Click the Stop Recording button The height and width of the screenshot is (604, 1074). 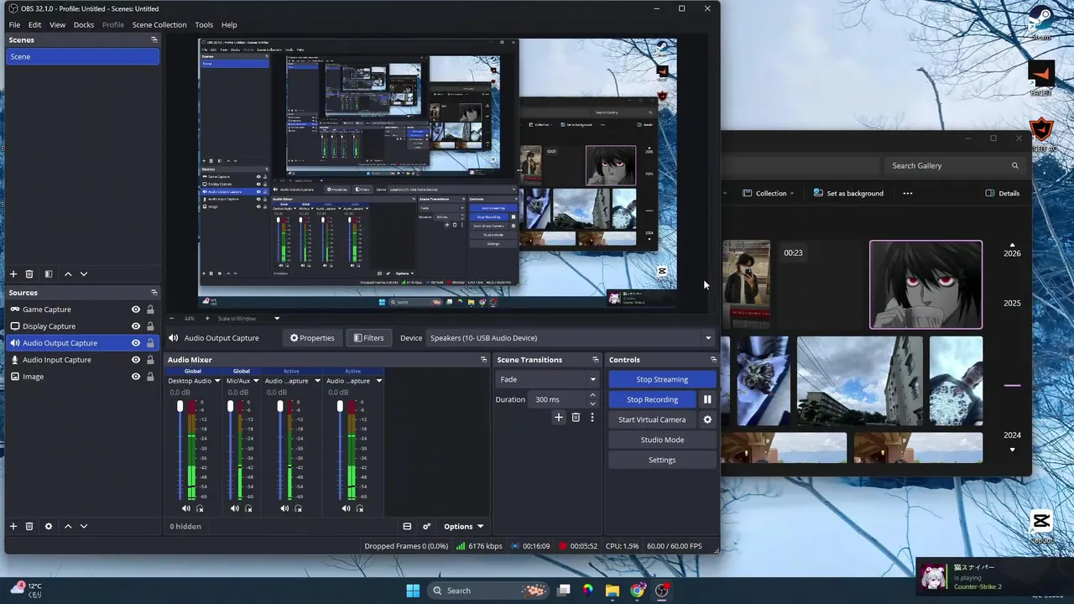(x=653, y=399)
